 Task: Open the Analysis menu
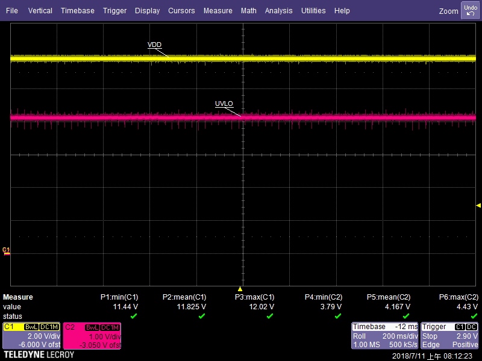(278, 10)
